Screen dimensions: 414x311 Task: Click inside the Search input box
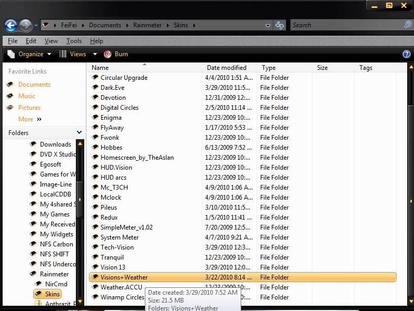click(345, 25)
